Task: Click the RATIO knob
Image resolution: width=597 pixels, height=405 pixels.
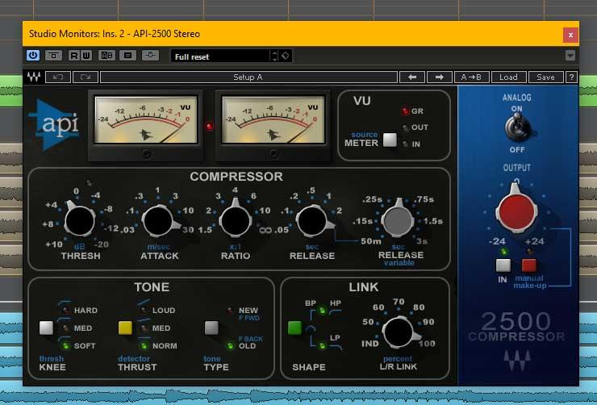Action: tap(236, 220)
